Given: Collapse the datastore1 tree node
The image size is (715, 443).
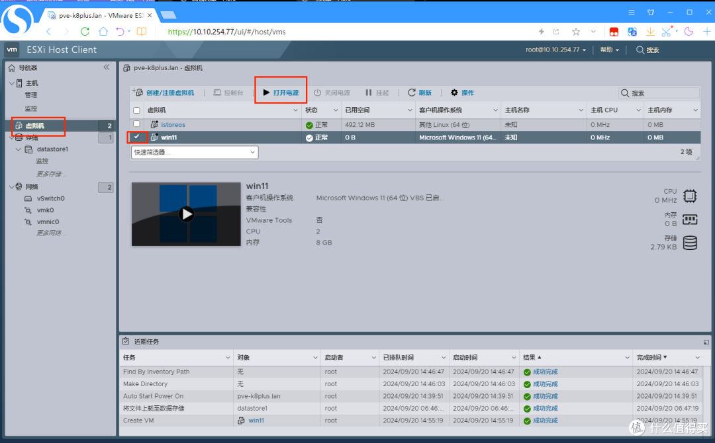Looking at the screenshot, I should (19, 149).
